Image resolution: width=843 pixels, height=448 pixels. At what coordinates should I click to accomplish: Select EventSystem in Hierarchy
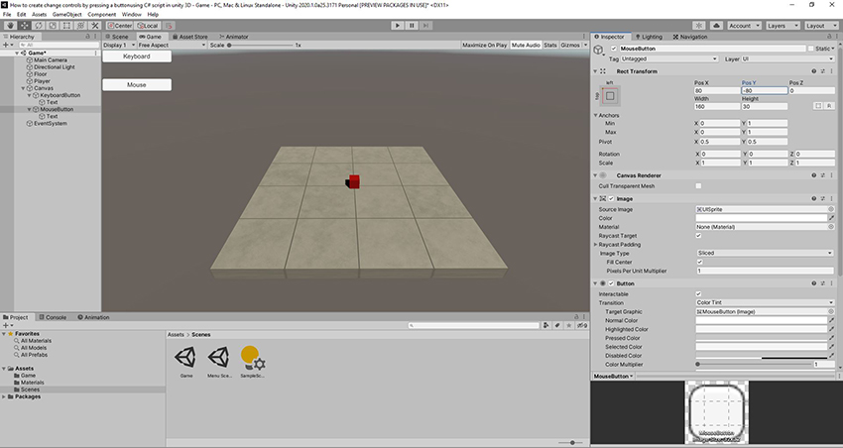point(51,124)
